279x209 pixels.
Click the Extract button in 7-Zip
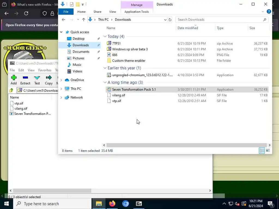coord(25,80)
